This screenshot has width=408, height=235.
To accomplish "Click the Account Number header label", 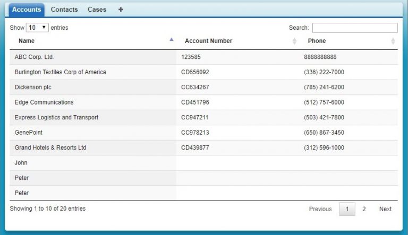I will click(208, 41).
